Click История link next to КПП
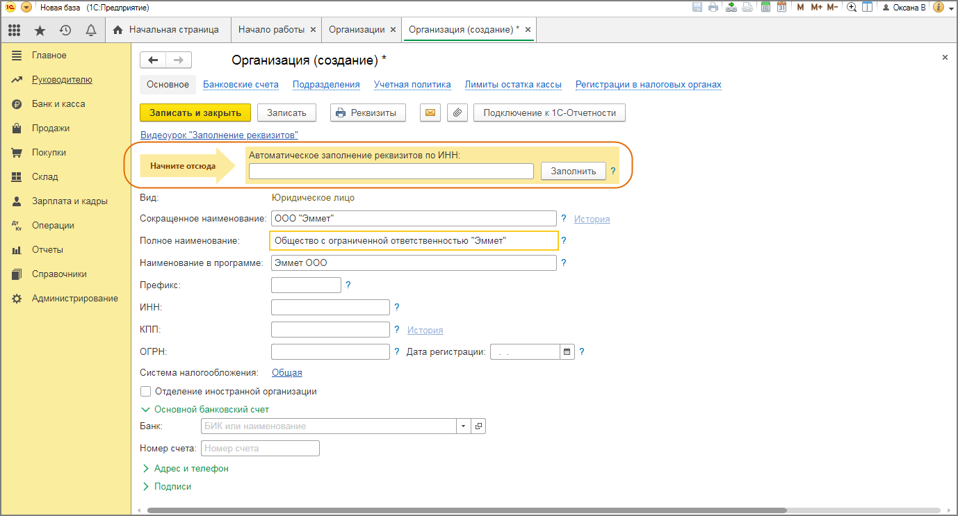This screenshot has height=516, width=958. tap(425, 330)
